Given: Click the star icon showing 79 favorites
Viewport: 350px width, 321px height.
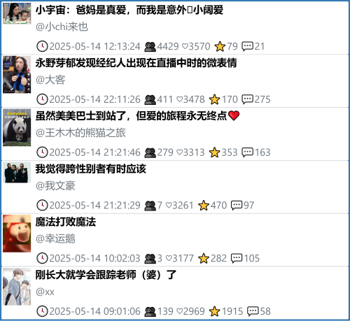Looking at the screenshot, I should (x=220, y=46).
